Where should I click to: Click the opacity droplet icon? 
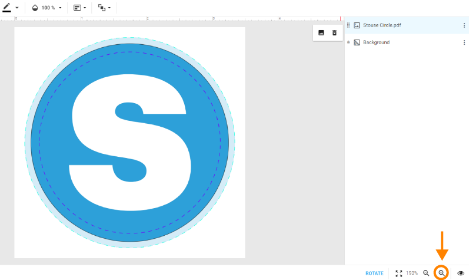35,8
